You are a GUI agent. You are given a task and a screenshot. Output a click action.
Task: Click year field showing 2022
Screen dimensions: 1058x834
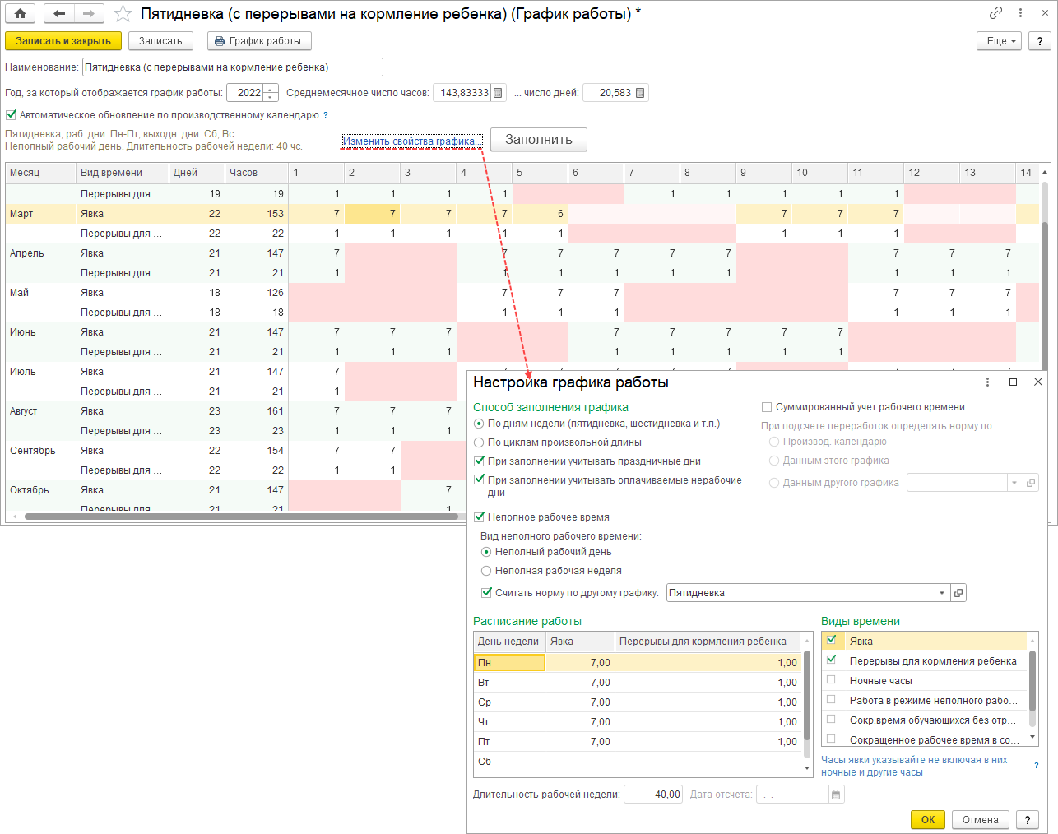coord(245,93)
